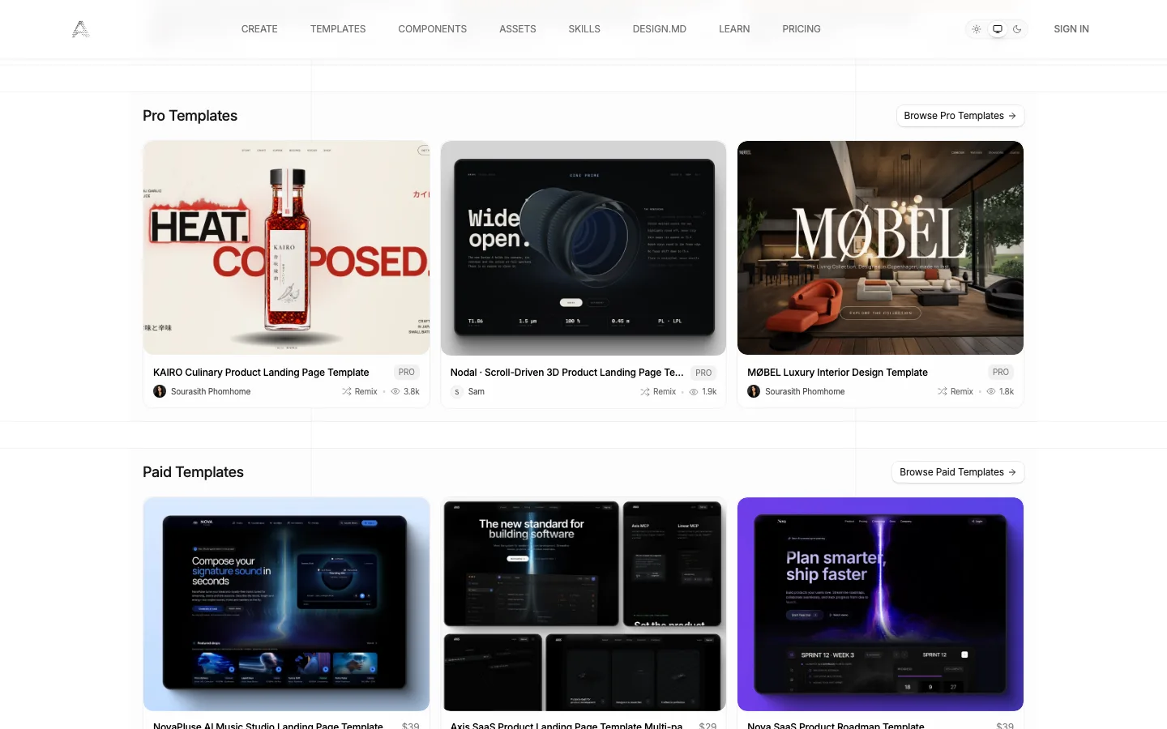Viewport: 1167px width, 729px height.
Task: Open Axis SaaS Product template thumbnail
Action: coord(583,604)
